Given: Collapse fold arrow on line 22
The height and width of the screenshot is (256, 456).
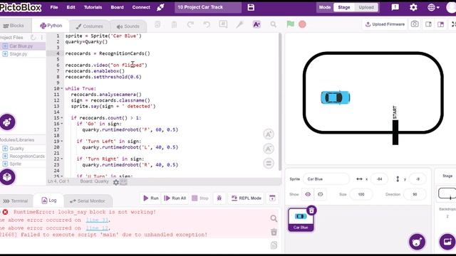Looking at the screenshot, I should pyautogui.click(x=62, y=159).
